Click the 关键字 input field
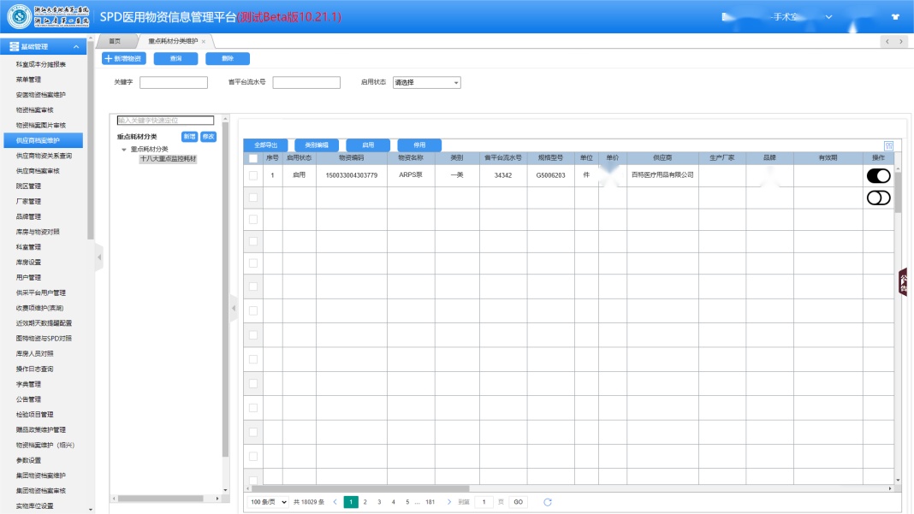Image resolution: width=914 pixels, height=514 pixels. [x=173, y=83]
